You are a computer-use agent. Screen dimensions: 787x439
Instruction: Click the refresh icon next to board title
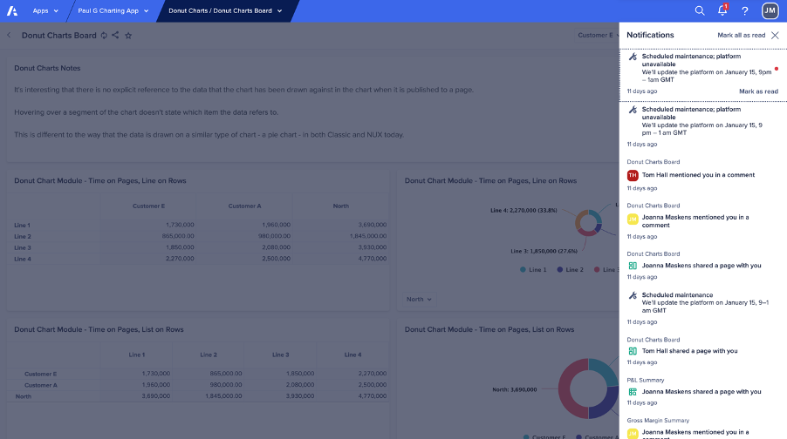(104, 36)
